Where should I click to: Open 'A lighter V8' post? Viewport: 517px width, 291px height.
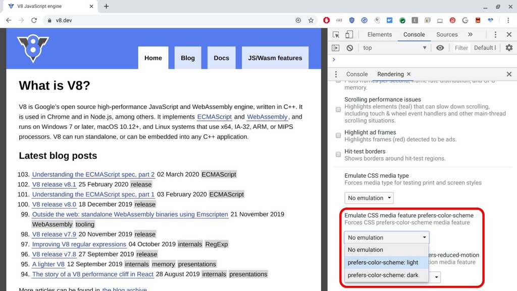[48, 264]
